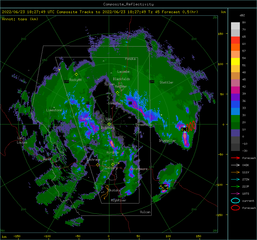Click the Banff city label

pos(47,159)
